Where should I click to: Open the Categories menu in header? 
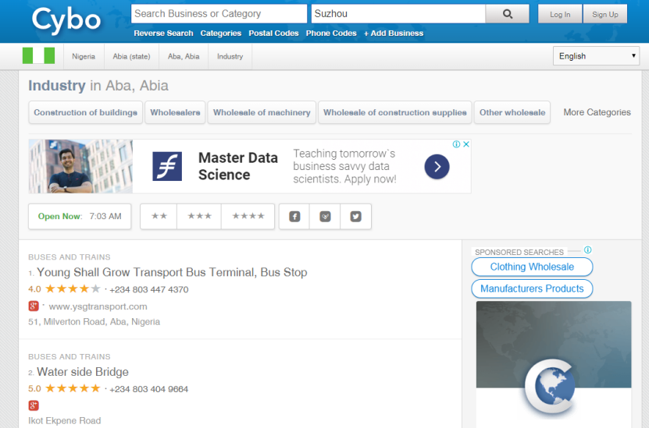click(x=220, y=34)
